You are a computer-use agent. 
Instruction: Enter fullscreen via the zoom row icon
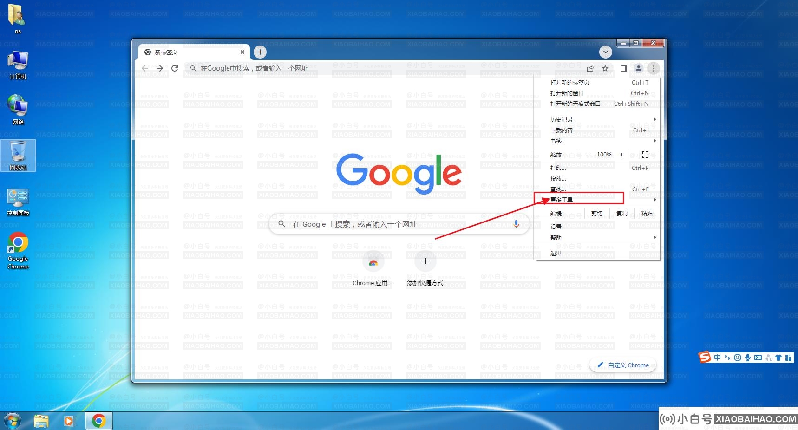645,155
